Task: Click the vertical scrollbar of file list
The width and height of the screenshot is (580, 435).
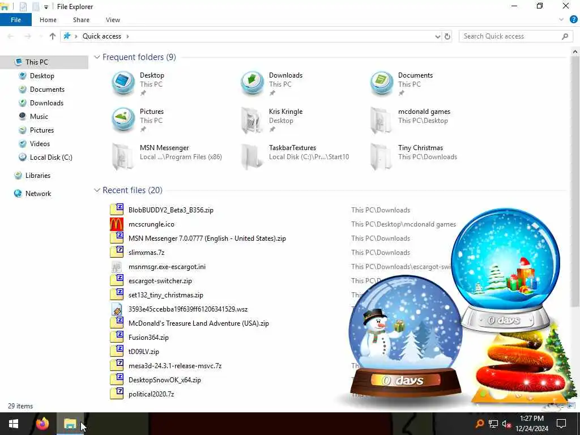Action: pyautogui.click(x=575, y=181)
